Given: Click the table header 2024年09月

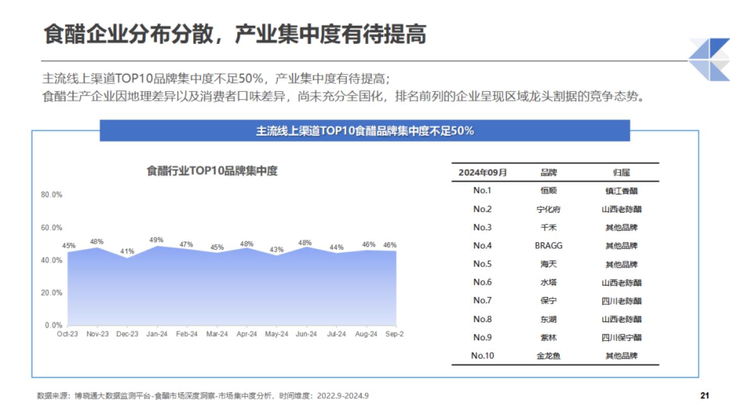Looking at the screenshot, I should (x=483, y=172).
